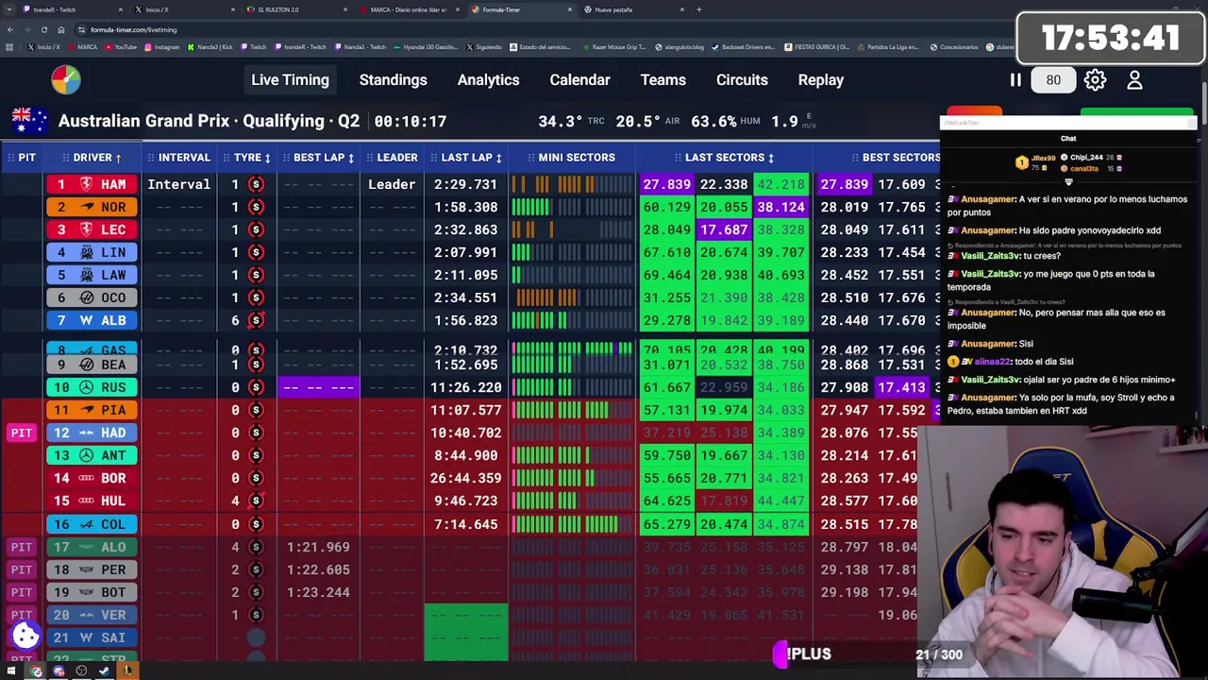Click the purple sector time 17.687
The image size is (1208, 680).
tap(724, 229)
